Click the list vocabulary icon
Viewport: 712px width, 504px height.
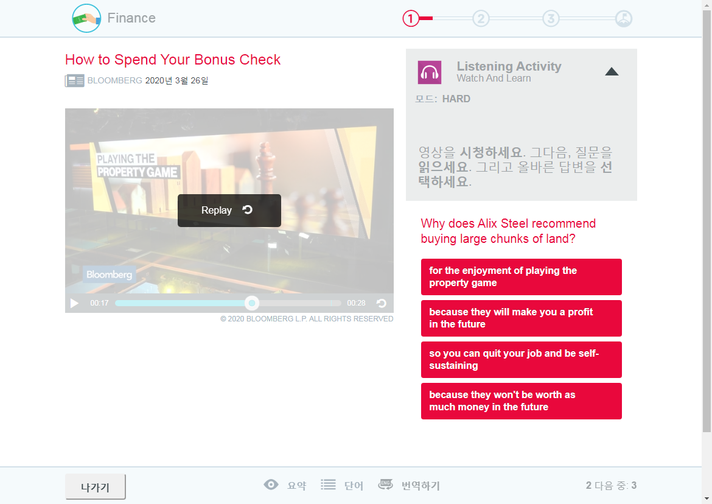[x=328, y=485]
